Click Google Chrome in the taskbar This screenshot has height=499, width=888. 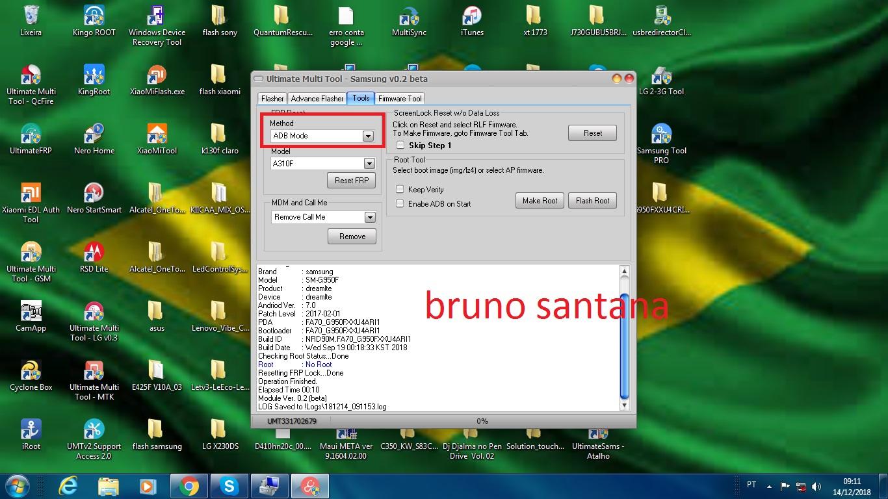pos(189,485)
